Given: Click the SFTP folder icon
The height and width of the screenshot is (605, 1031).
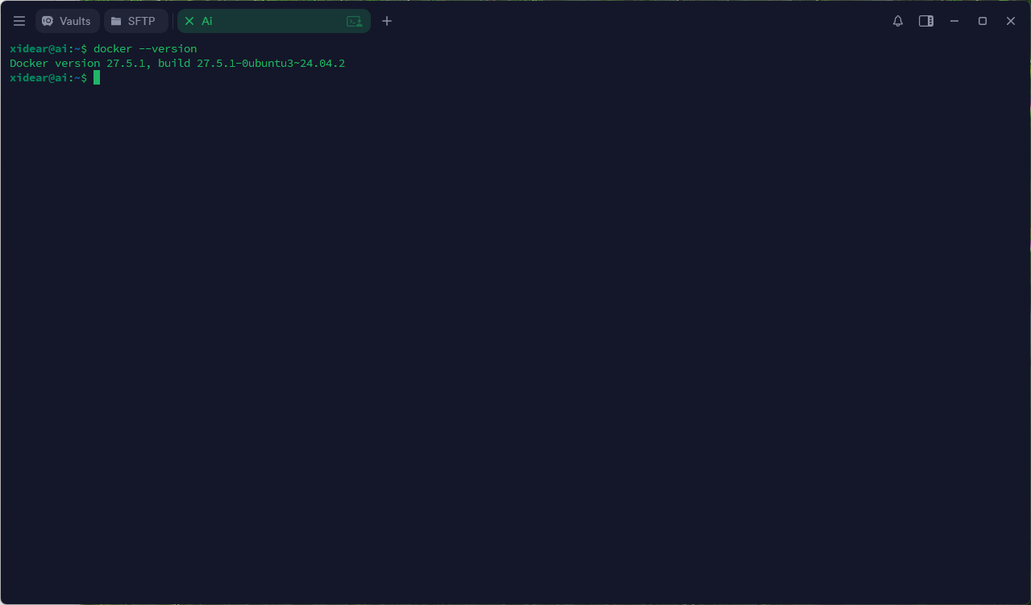Looking at the screenshot, I should coord(116,22).
